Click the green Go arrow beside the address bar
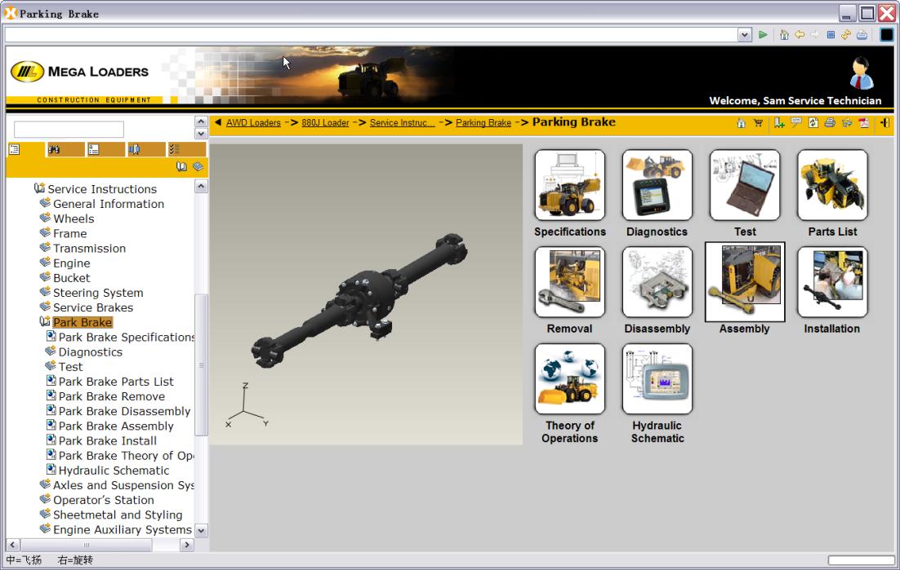The image size is (900, 570). point(763,35)
